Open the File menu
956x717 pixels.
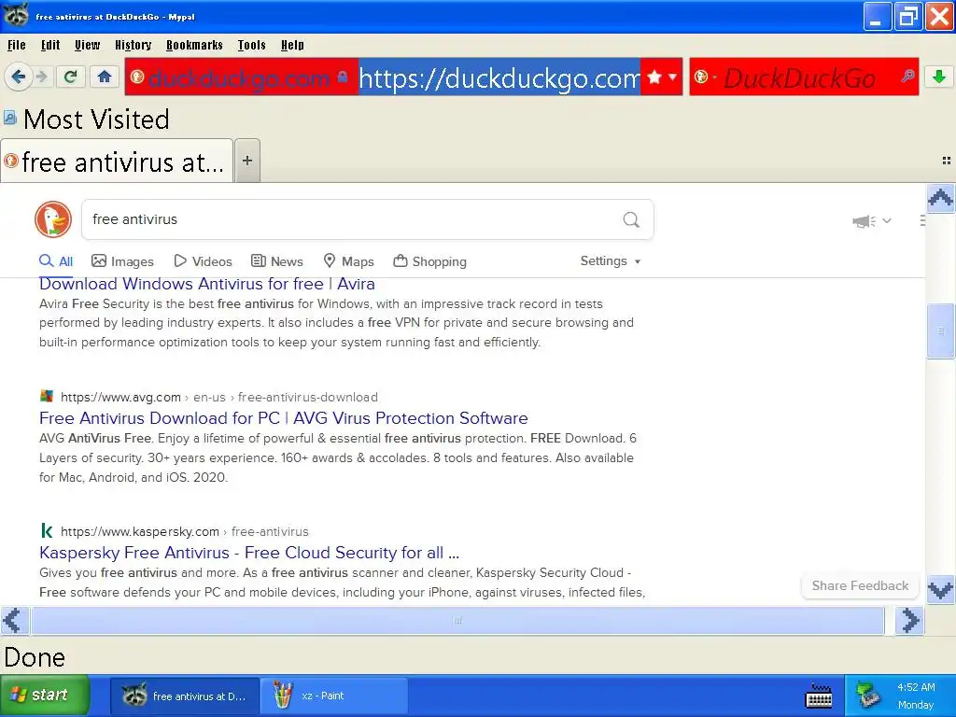(17, 45)
